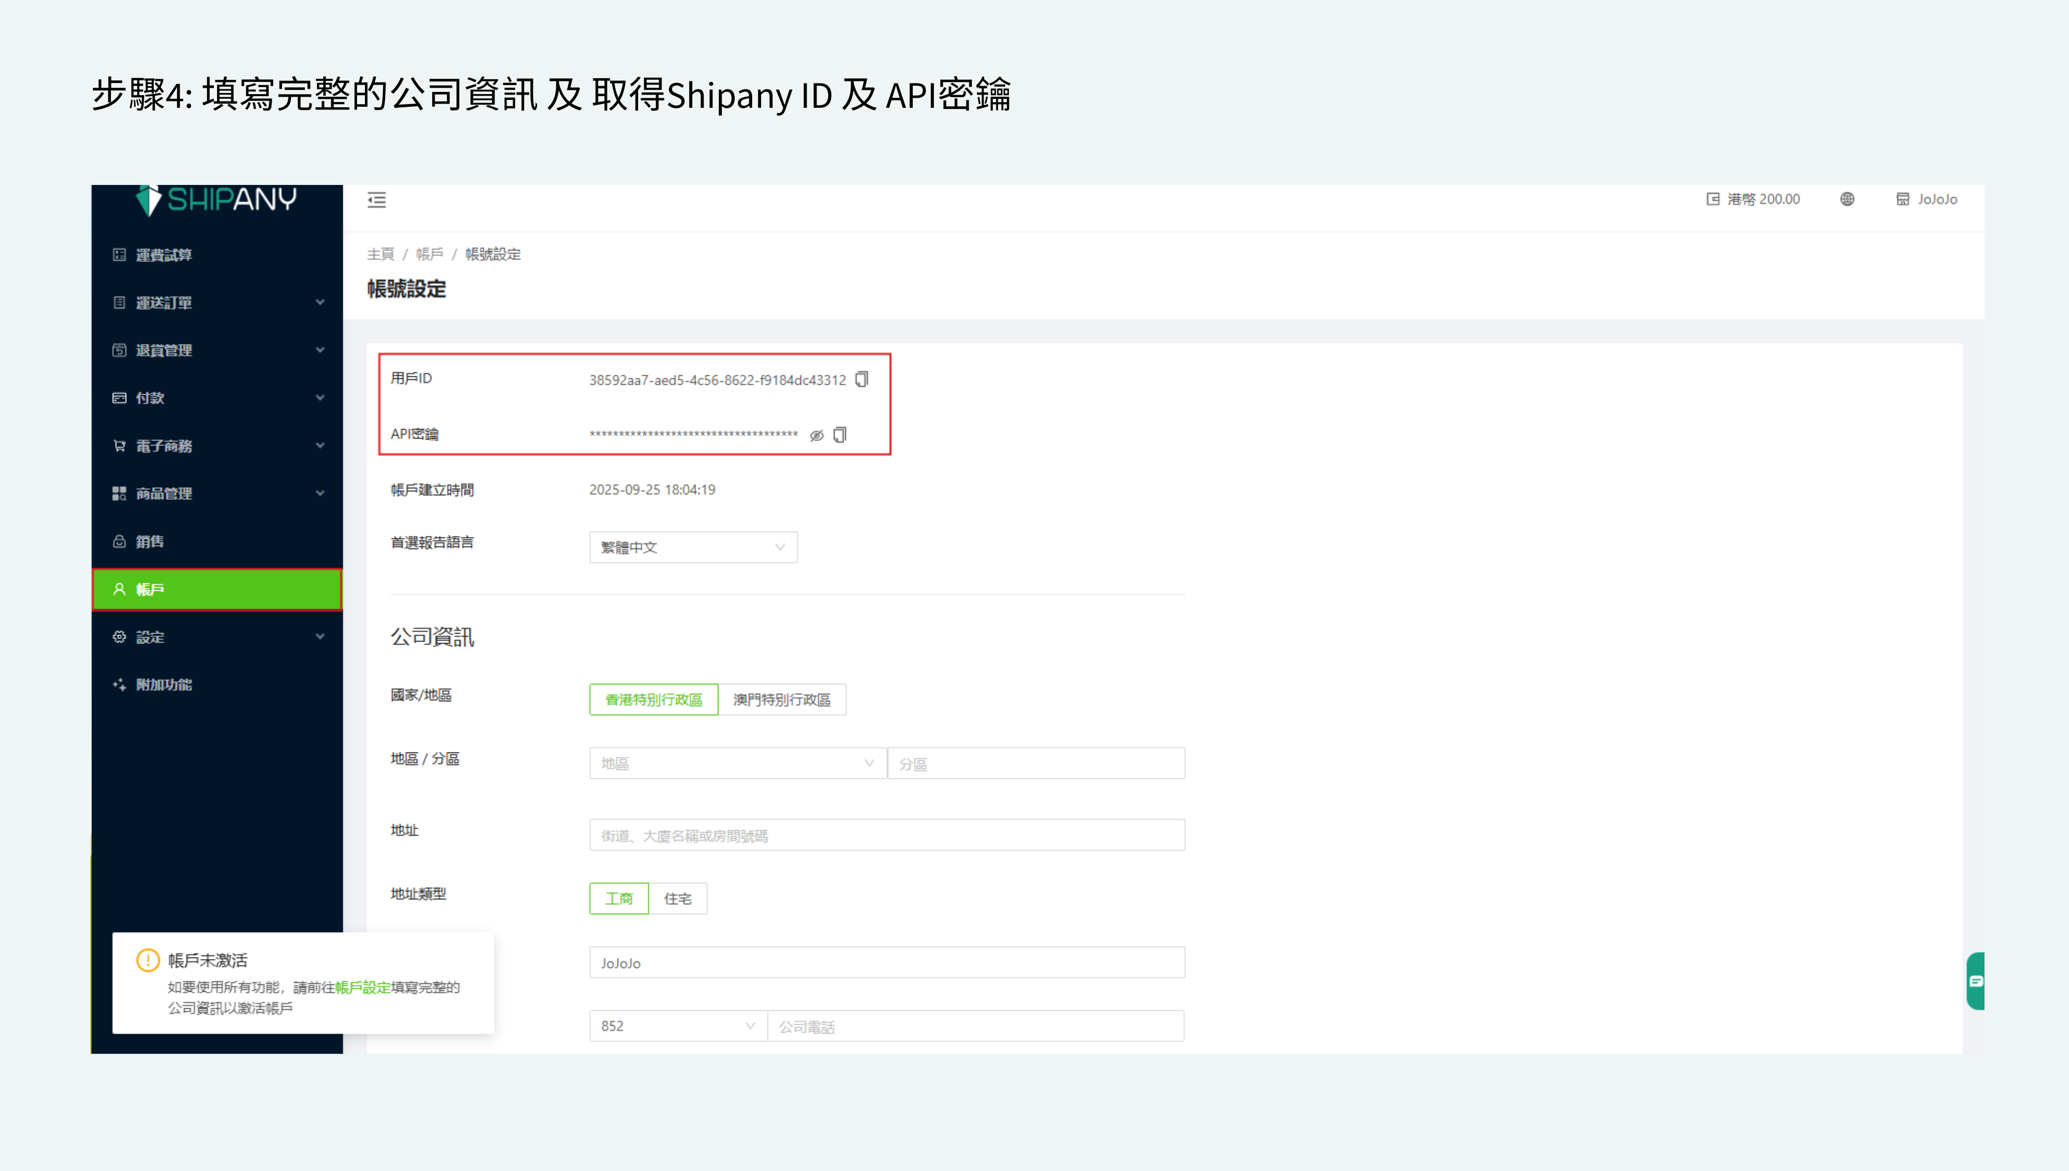The width and height of the screenshot is (2069, 1171).
Task: Reveal hidden API key with eye icon
Action: click(x=817, y=435)
